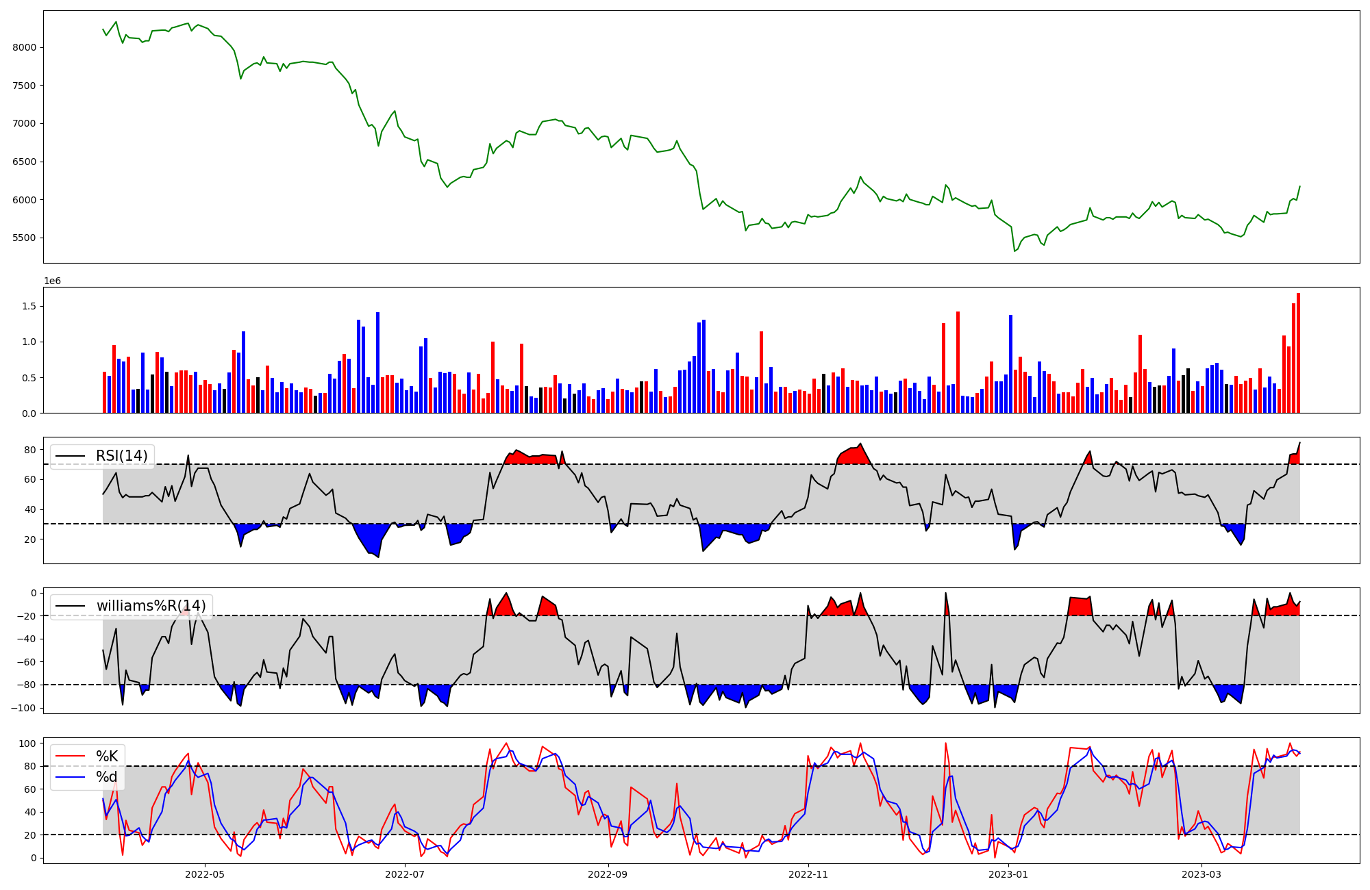The width and height of the screenshot is (1370, 890).
Task: Click the 2022-11 date tick label
Action: 809,874
